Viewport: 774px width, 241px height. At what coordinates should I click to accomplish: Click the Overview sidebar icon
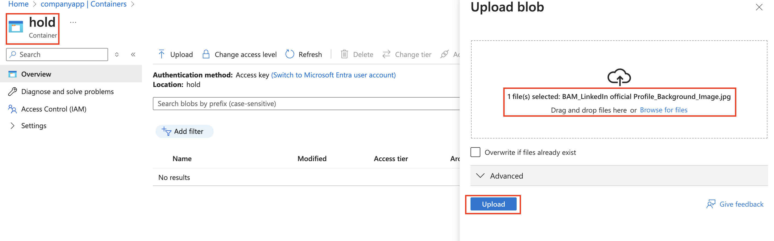(13, 74)
